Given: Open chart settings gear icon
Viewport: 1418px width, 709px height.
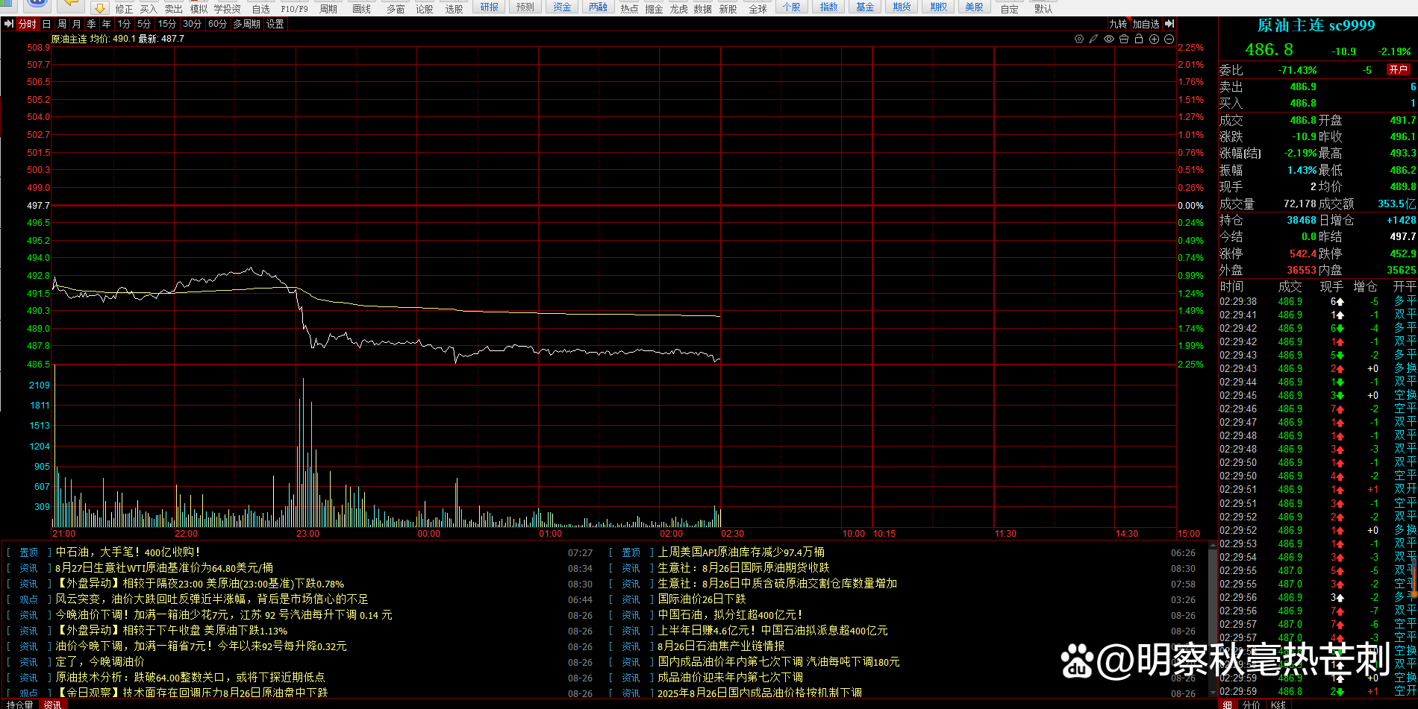Looking at the screenshot, I should tap(1079, 39).
